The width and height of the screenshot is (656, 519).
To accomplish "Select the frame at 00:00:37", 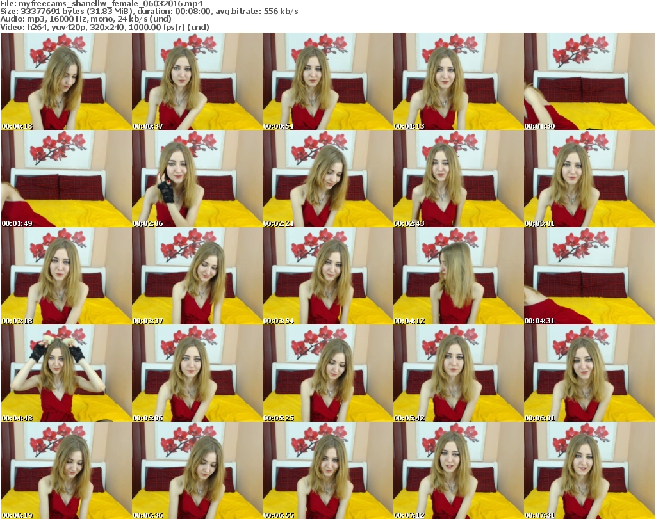I will (197, 81).
